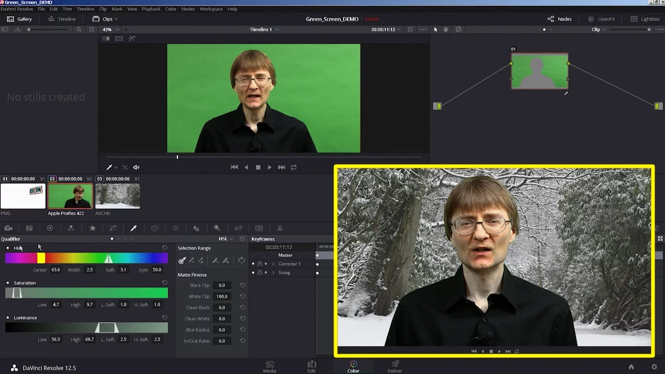Viewport: 665px width, 374px height.
Task: Select the feather subtract tool
Action: pos(216,260)
